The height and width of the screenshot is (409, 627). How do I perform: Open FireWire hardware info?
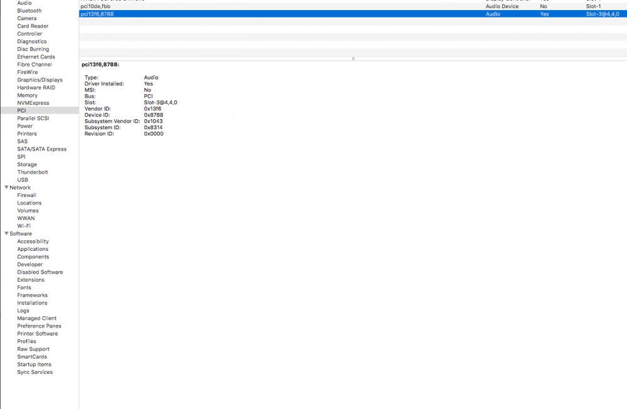[x=28, y=72]
